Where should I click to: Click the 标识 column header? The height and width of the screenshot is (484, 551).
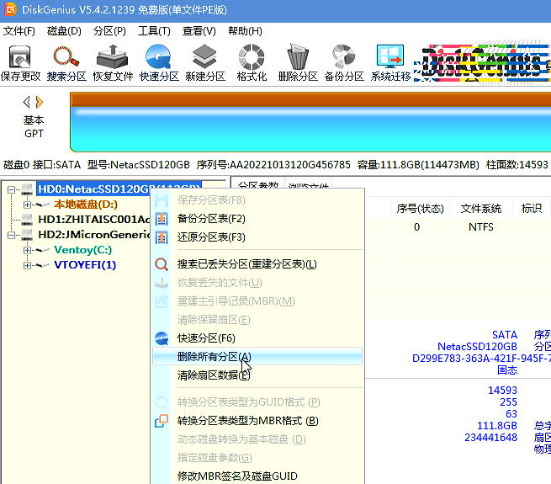click(532, 209)
